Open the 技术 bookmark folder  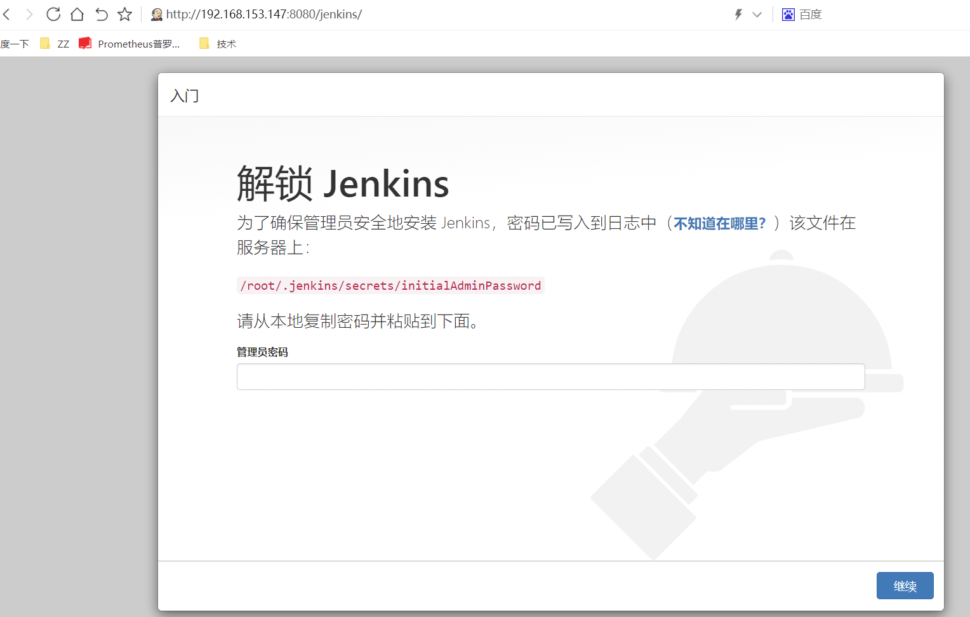(218, 44)
